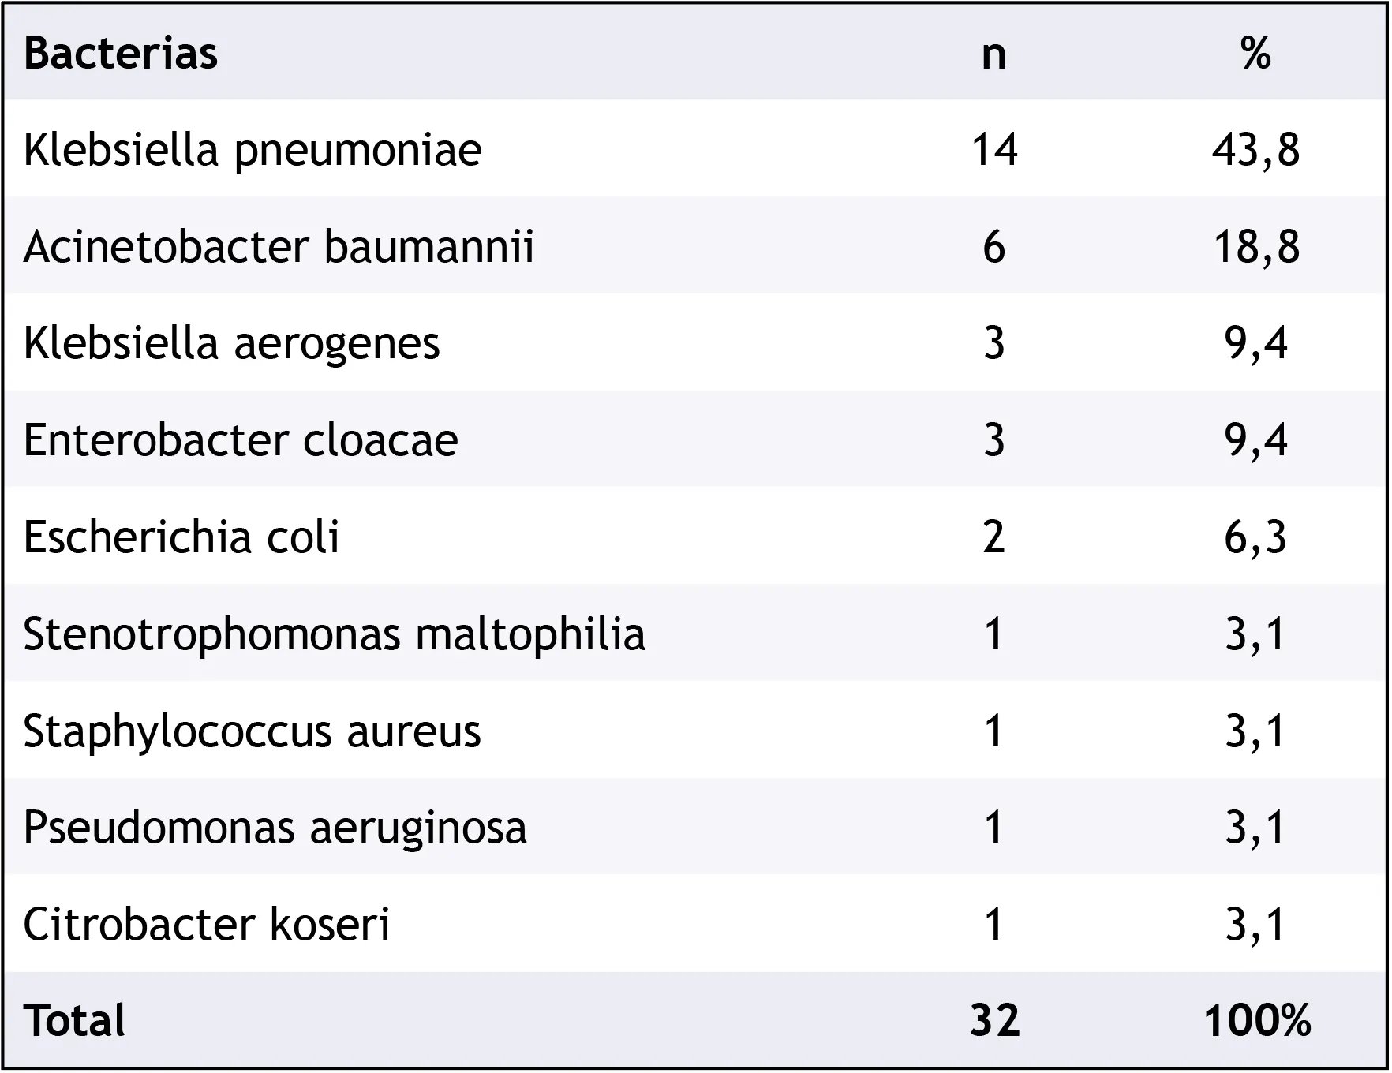This screenshot has height=1073, width=1392.
Task: Click the 100% total percentage
Action: tap(1258, 1021)
